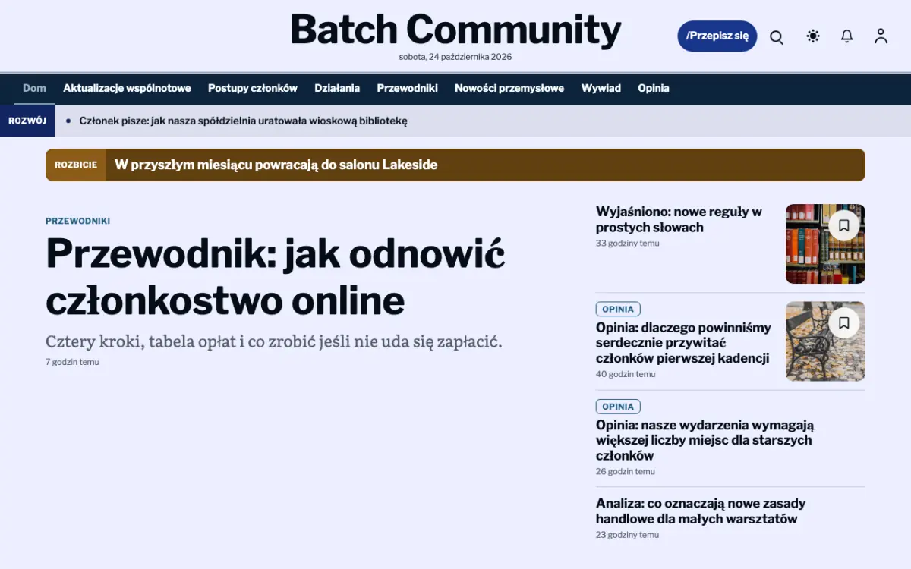Open Postupy członków menu item

point(253,88)
